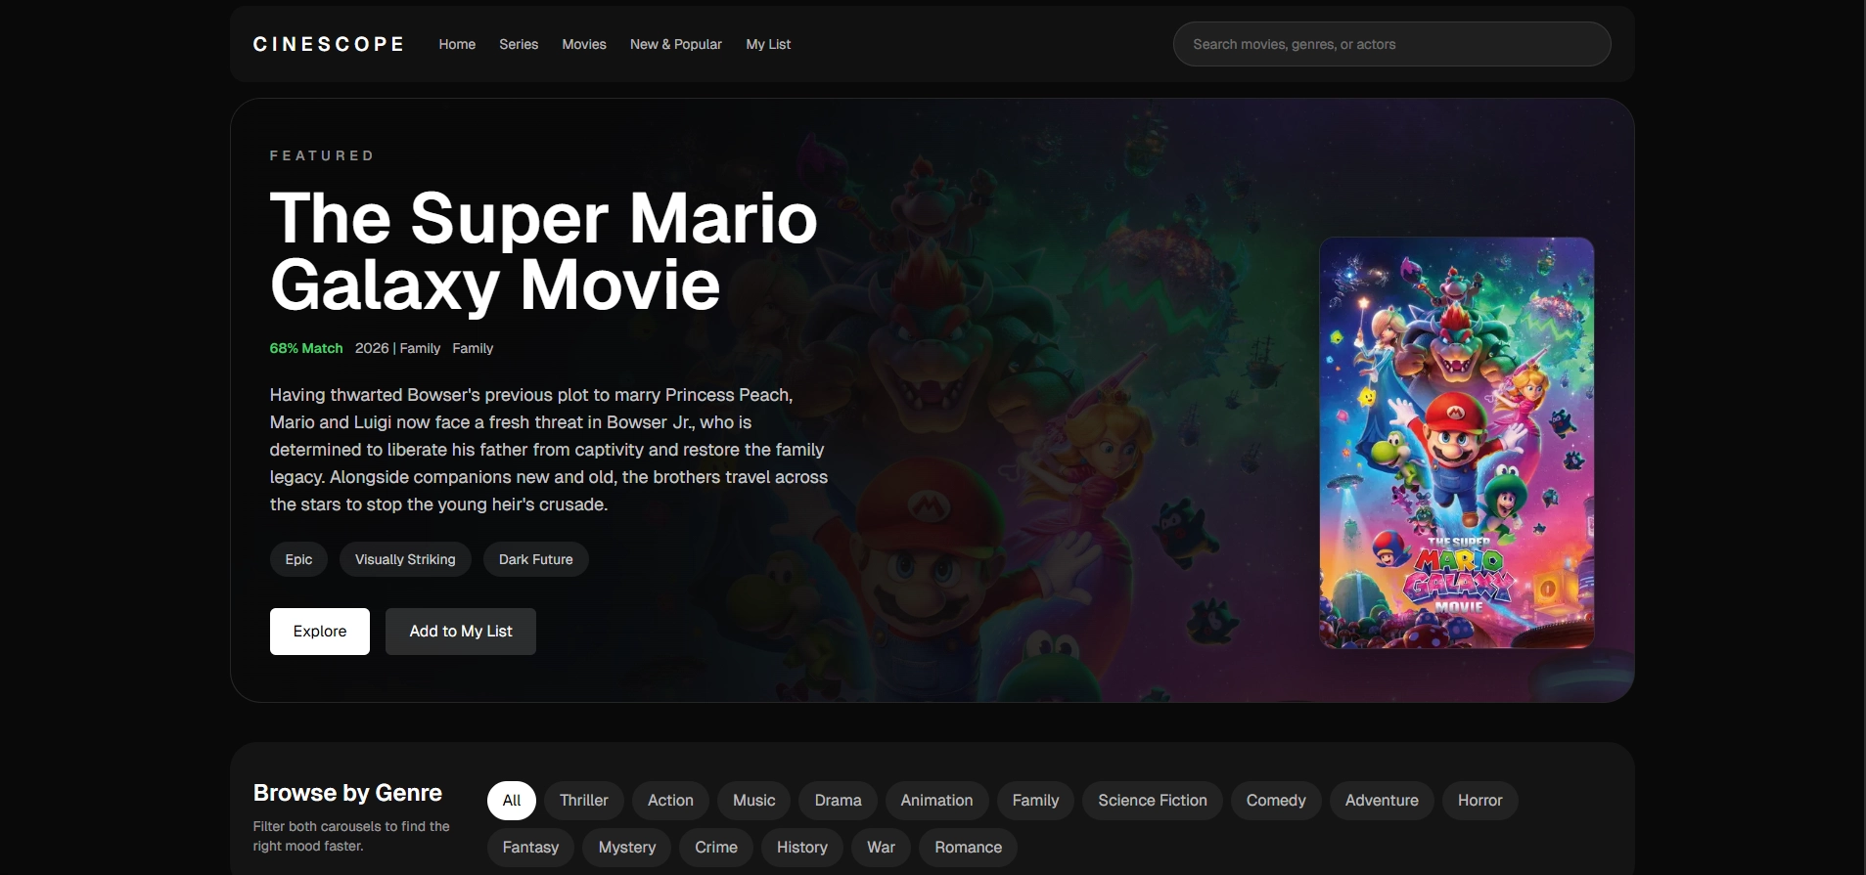
Task: Filter by Horror genre
Action: (x=1480, y=801)
